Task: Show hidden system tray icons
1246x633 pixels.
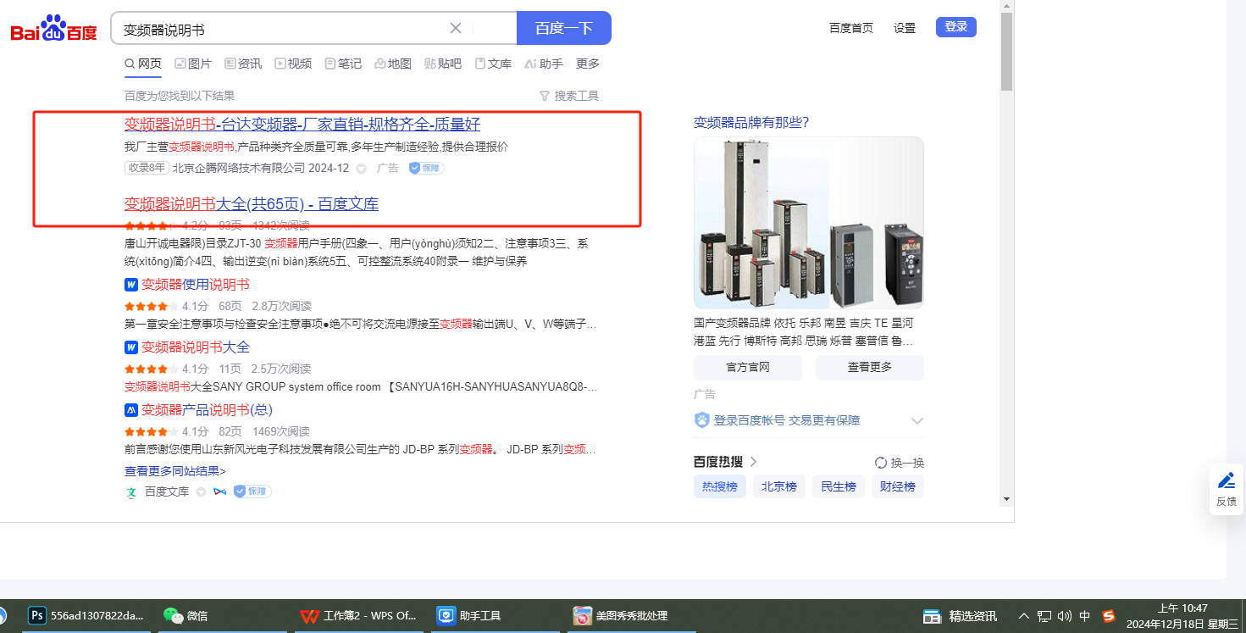Action: (1023, 616)
